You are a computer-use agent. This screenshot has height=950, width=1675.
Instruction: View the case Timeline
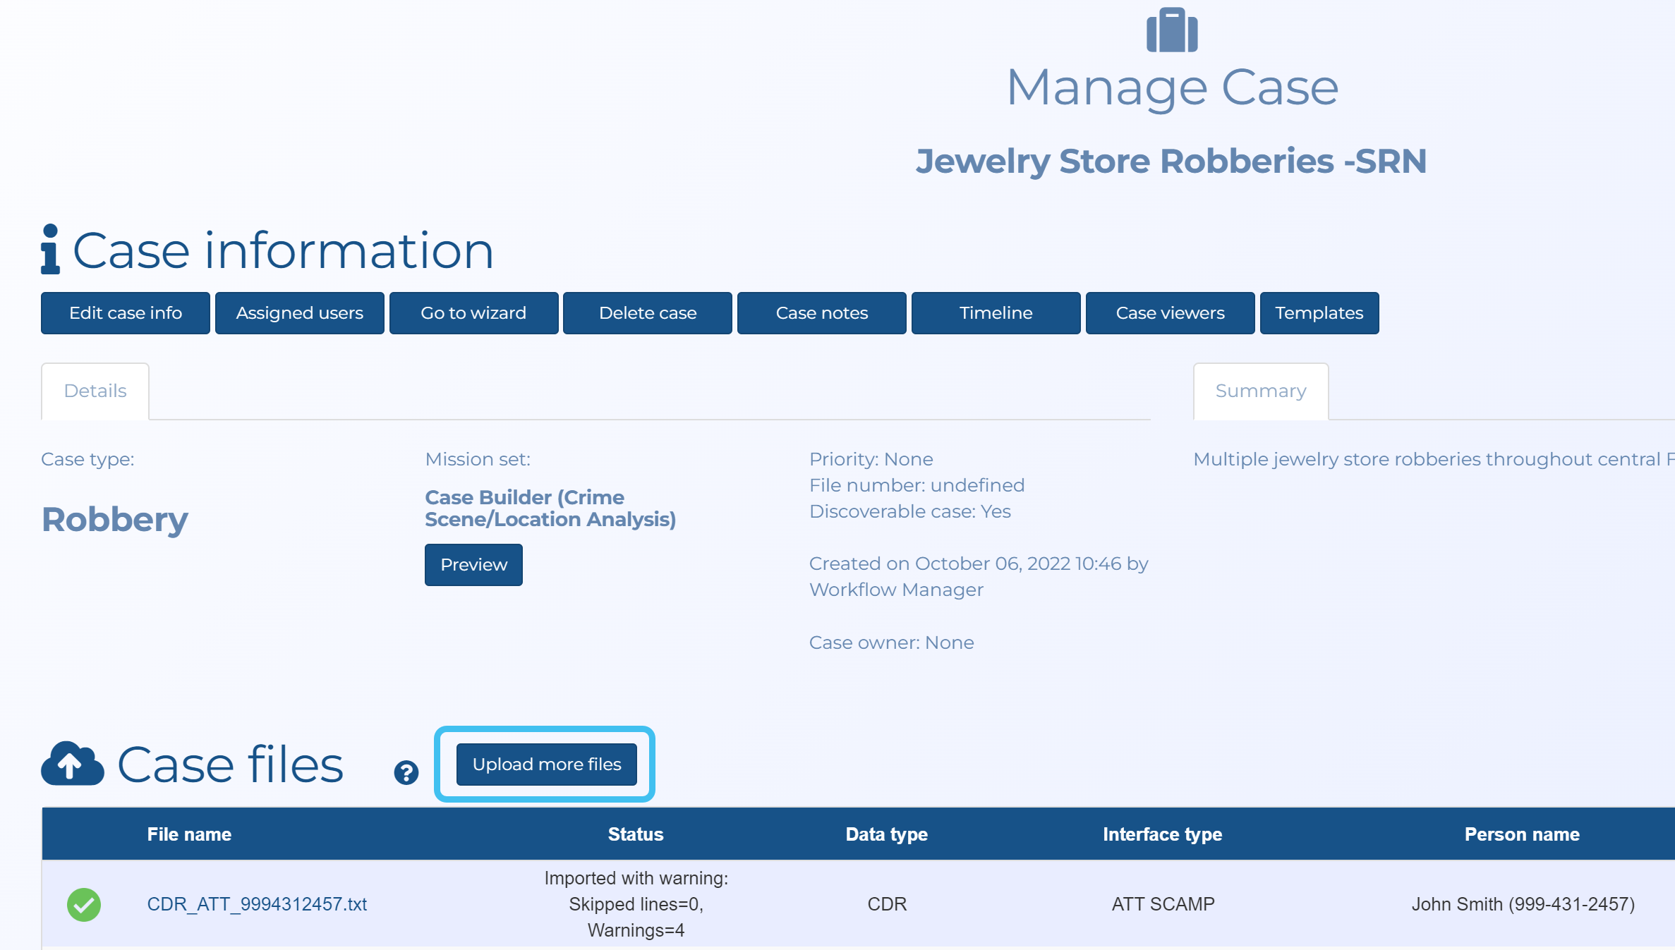[x=996, y=312]
